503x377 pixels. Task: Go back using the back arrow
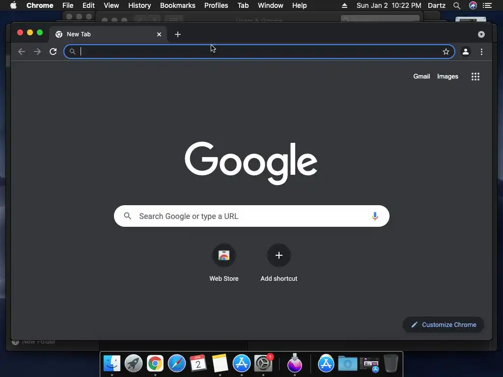(22, 52)
